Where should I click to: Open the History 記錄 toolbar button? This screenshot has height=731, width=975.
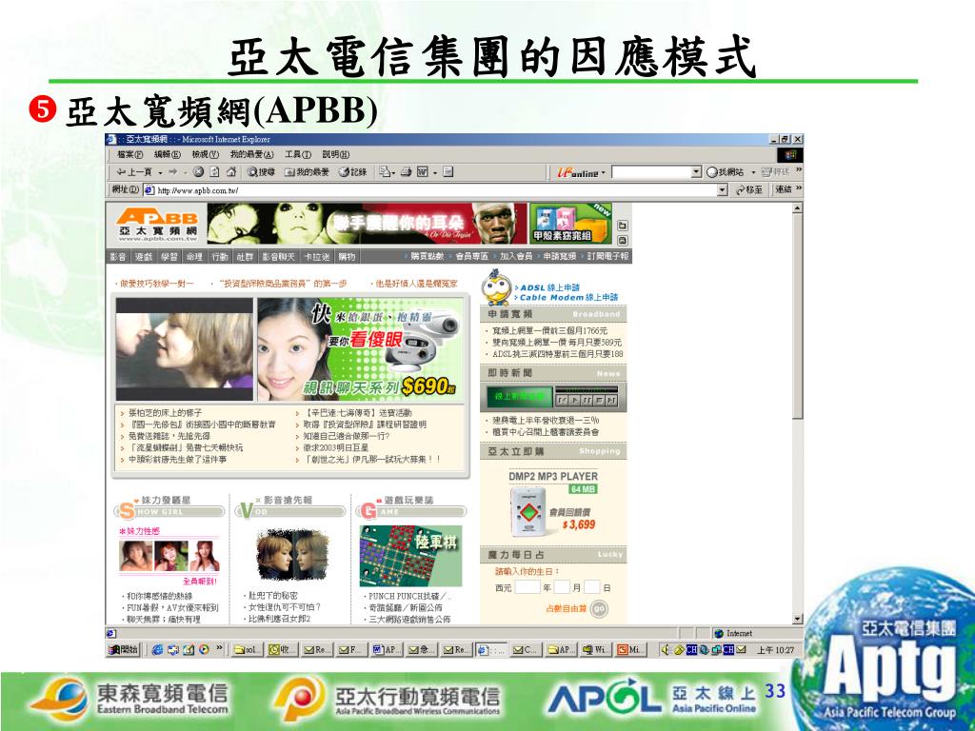[352, 172]
